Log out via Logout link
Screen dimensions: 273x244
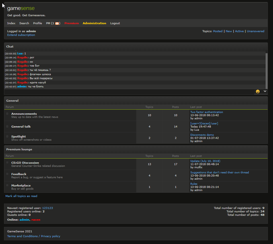[115, 23]
